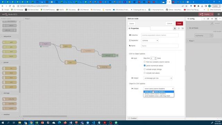Select the split node in palette
This screenshot has width=222, height=125.
(10, 42)
